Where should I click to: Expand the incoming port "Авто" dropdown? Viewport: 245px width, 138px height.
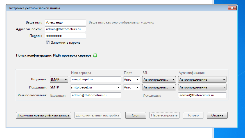tap(131, 79)
